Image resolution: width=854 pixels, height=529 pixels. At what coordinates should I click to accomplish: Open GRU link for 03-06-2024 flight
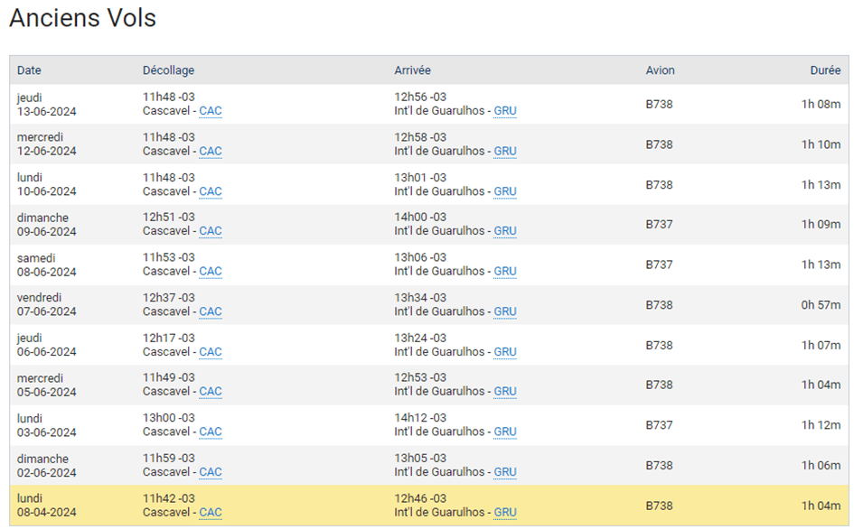[x=505, y=432]
